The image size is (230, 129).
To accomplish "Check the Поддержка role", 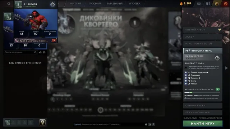I will [186, 75].
